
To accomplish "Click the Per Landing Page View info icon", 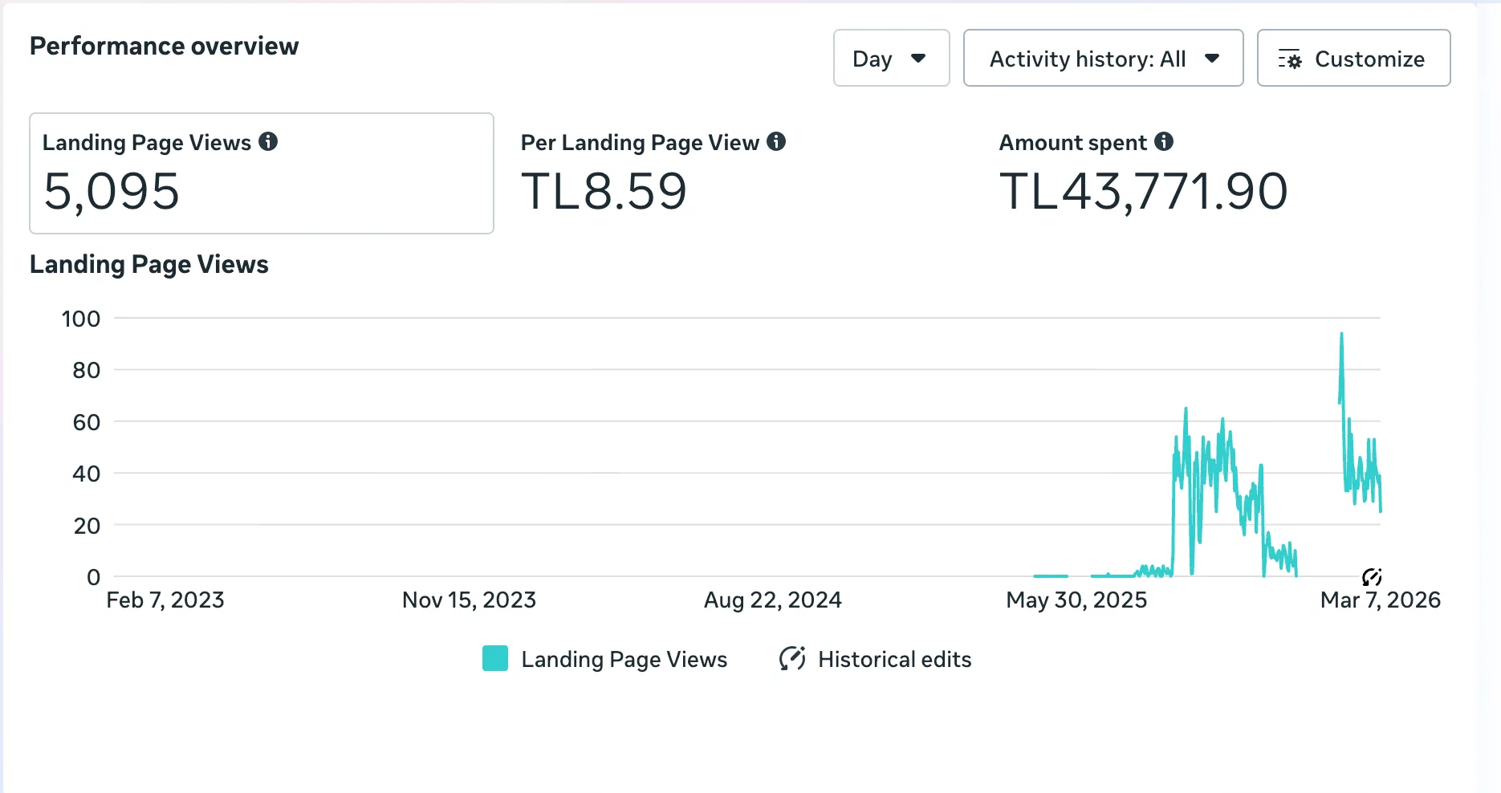I will pyautogui.click(x=776, y=142).
